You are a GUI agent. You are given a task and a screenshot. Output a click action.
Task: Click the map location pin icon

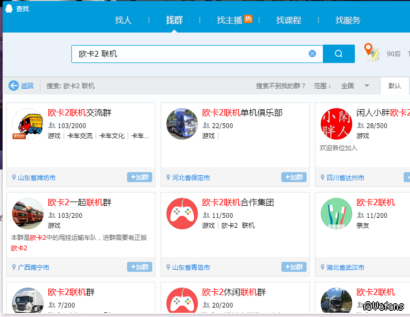tap(372, 52)
